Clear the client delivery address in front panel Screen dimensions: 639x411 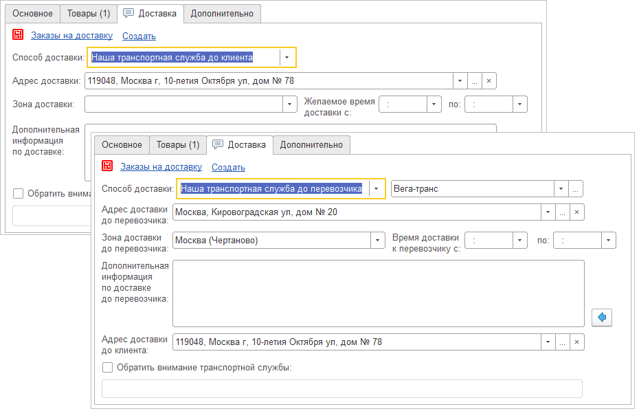[x=577, y=342]
